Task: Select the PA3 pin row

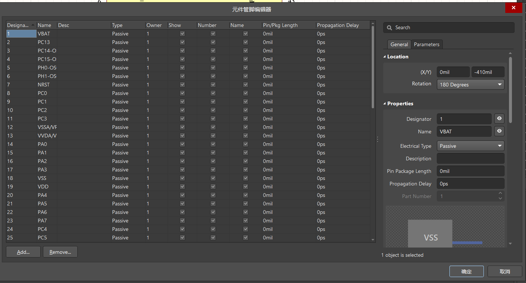Action: (x=188, y=170)
